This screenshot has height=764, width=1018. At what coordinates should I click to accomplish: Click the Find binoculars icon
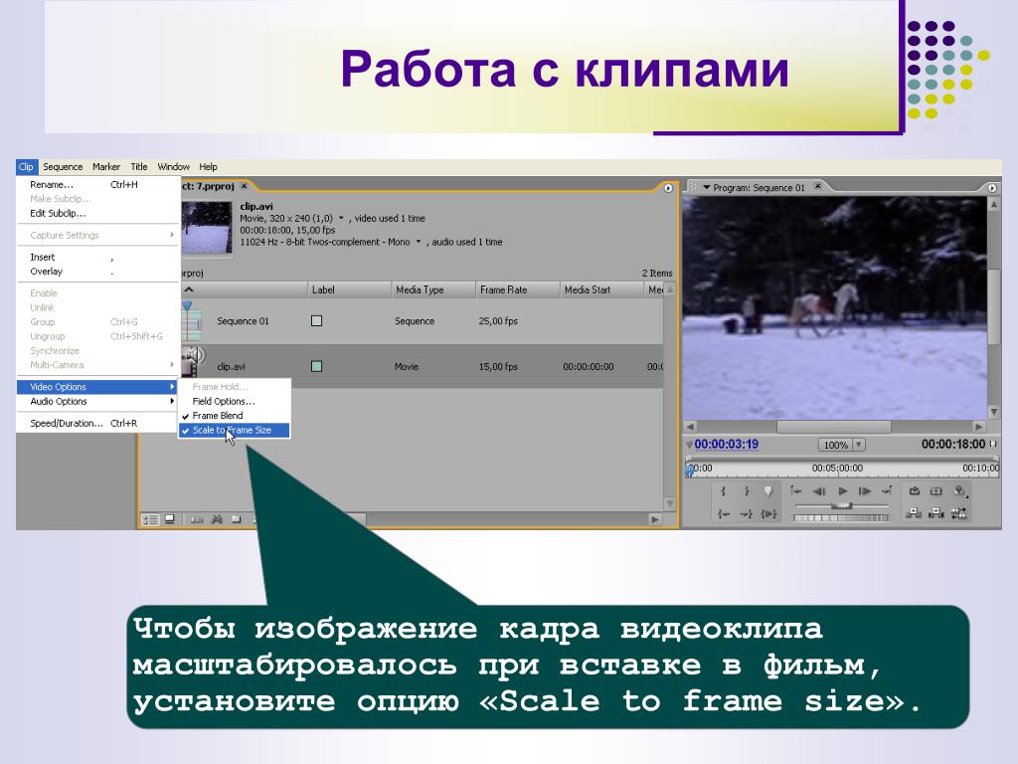[x=217, y=519]
